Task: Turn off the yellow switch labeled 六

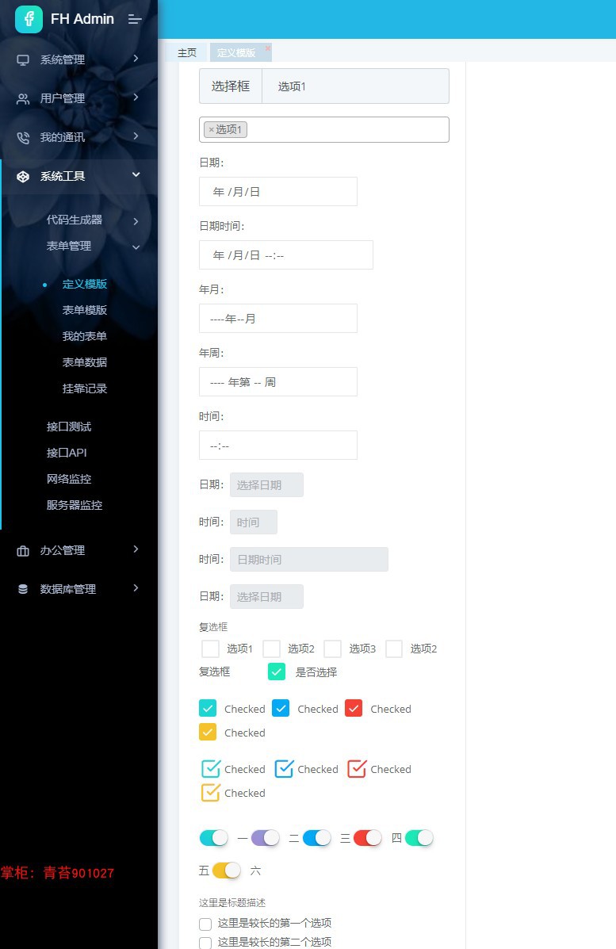Action: (226, 871)
